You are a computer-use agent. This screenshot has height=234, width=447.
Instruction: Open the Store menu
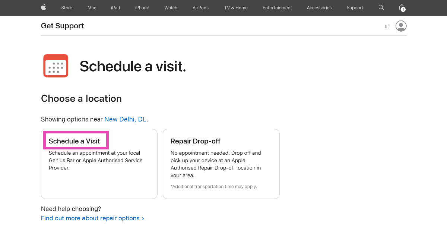click(x=67, y=8)
